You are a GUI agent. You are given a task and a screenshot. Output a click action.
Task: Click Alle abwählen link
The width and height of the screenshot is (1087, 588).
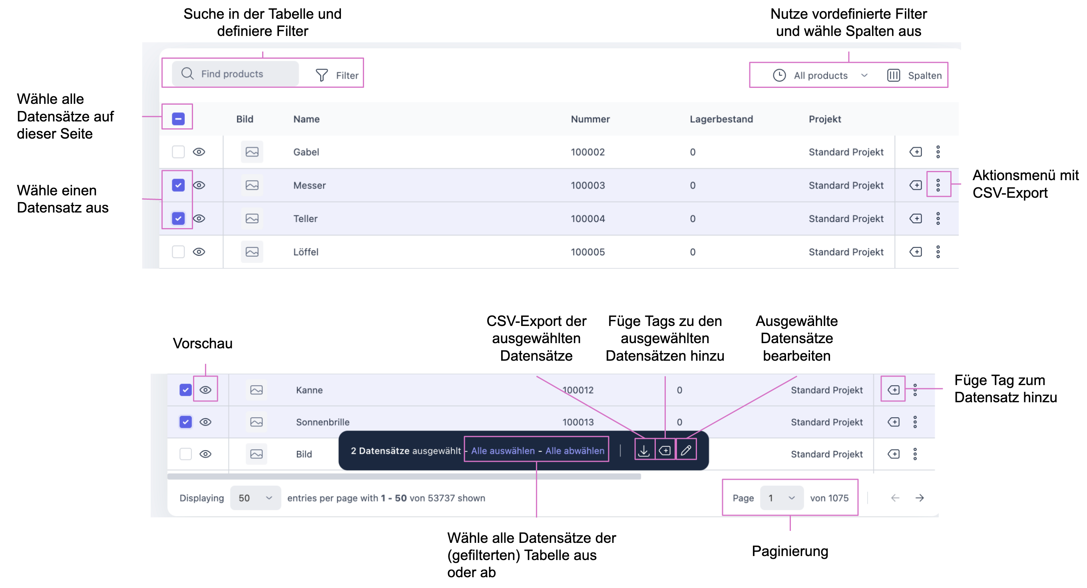574,451
